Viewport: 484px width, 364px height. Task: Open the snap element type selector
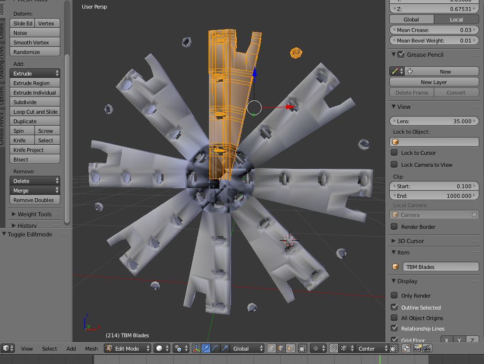tap(347, 348)
